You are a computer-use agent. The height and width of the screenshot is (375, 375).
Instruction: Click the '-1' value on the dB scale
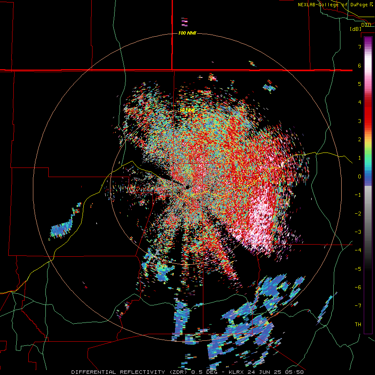click(x=358, y=195)
